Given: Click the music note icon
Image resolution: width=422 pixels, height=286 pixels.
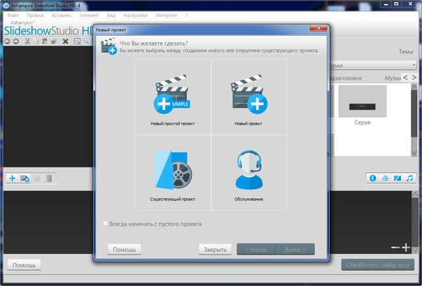Looking at the screenshot, I should 409,178.
